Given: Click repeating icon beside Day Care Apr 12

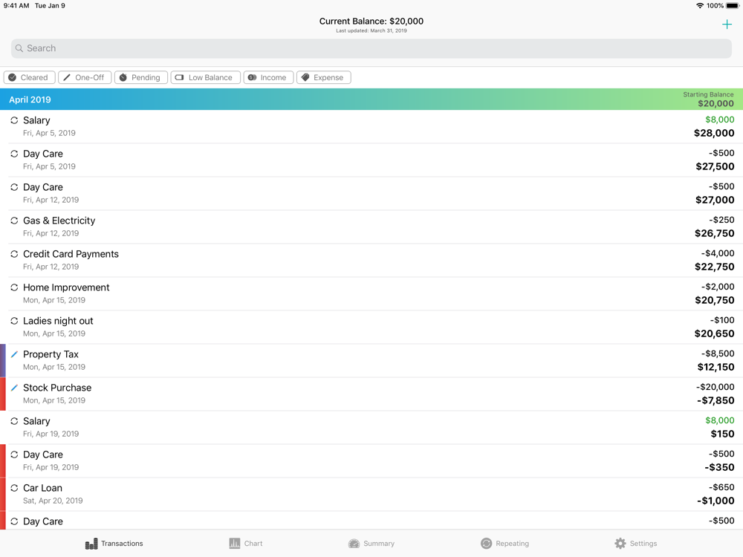Looking at the screenshot, I should [x=14, y=187].
